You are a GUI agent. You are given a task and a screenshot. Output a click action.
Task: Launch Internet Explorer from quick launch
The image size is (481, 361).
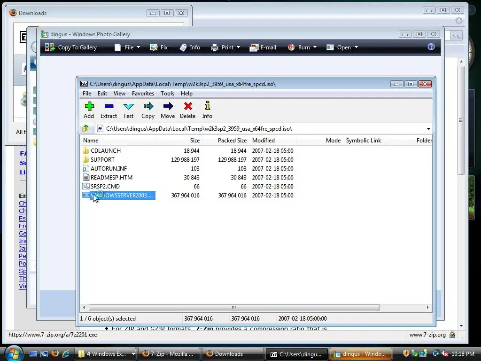(66, 353)
